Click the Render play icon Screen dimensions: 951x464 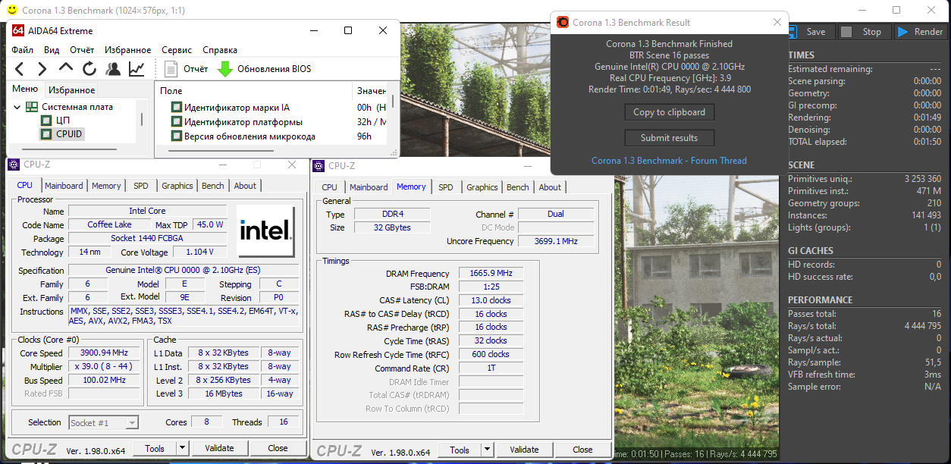pyautogui.click(x=902, y=32)
